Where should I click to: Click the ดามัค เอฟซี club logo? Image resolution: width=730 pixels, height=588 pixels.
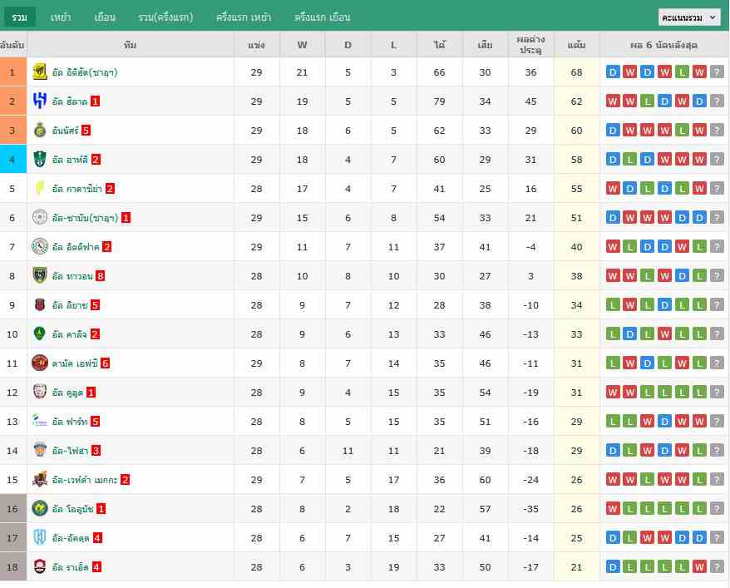pos(40,363)
